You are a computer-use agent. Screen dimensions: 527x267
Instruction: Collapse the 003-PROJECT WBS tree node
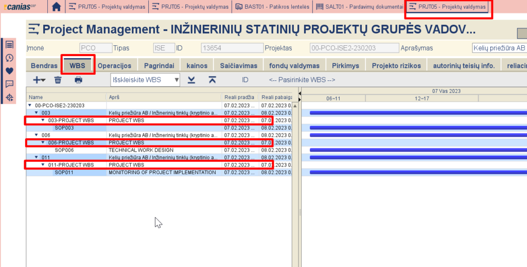pos(43,120)
